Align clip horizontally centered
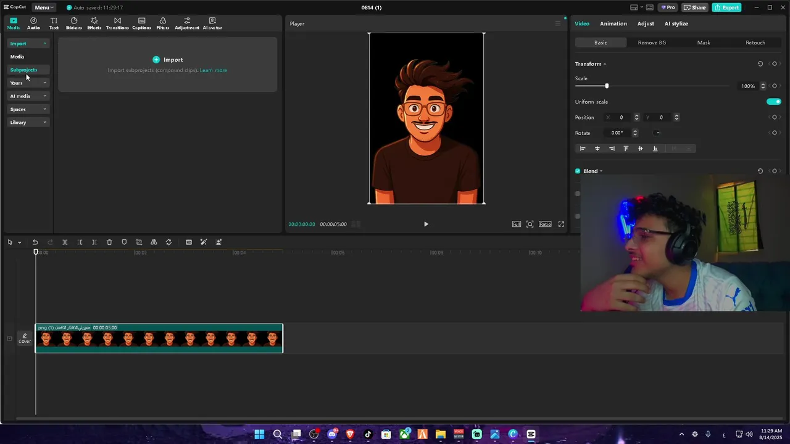The width and height of the screenshot is (790, 444). point(597,149)
